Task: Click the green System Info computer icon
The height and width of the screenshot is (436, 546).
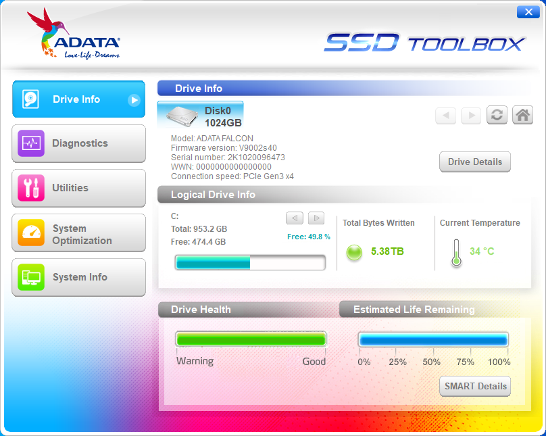Action: [x=31, y=277]
